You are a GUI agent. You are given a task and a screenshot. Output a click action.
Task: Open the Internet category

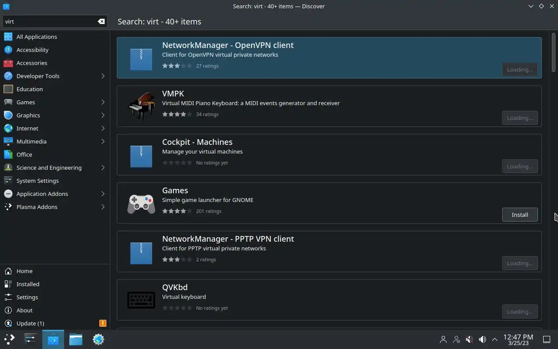coord(55,128)
